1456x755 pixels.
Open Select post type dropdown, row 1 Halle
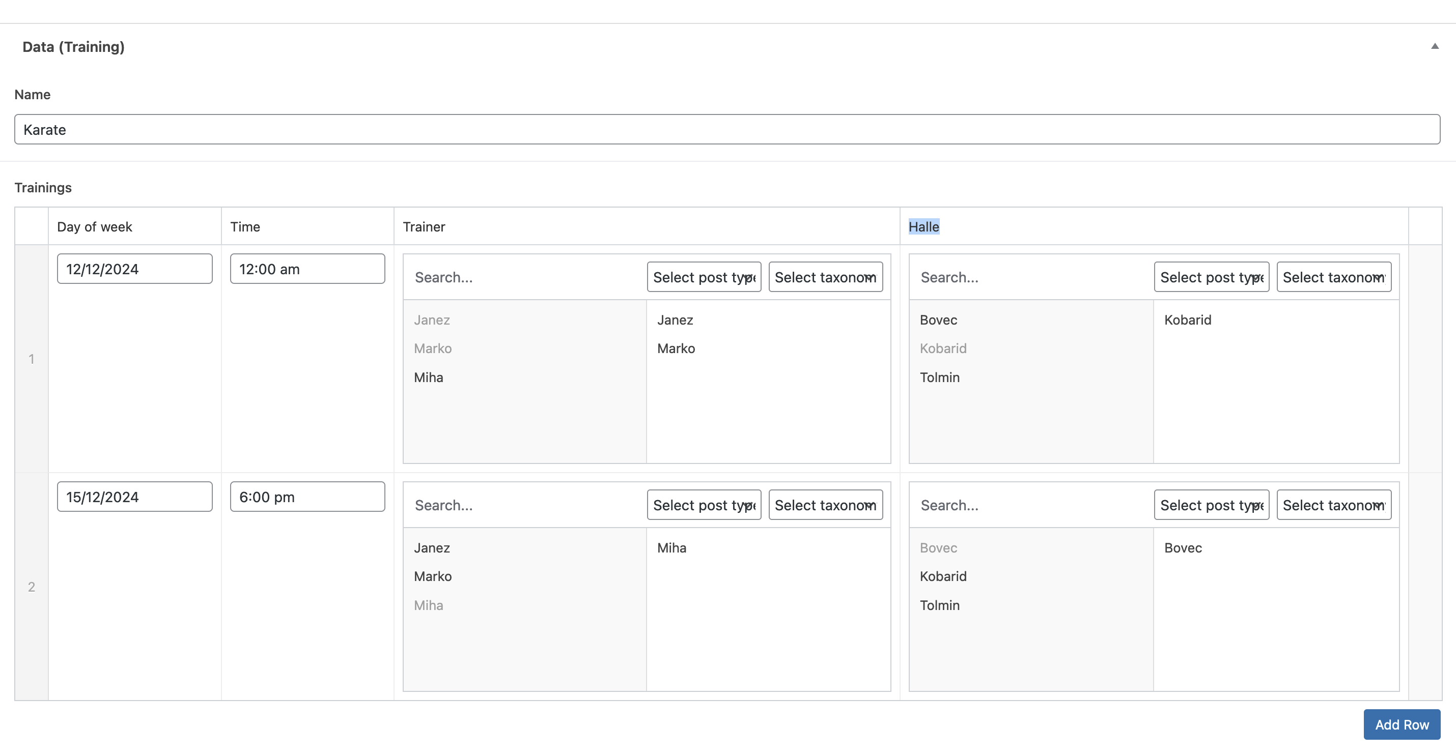coord(1212,277)
